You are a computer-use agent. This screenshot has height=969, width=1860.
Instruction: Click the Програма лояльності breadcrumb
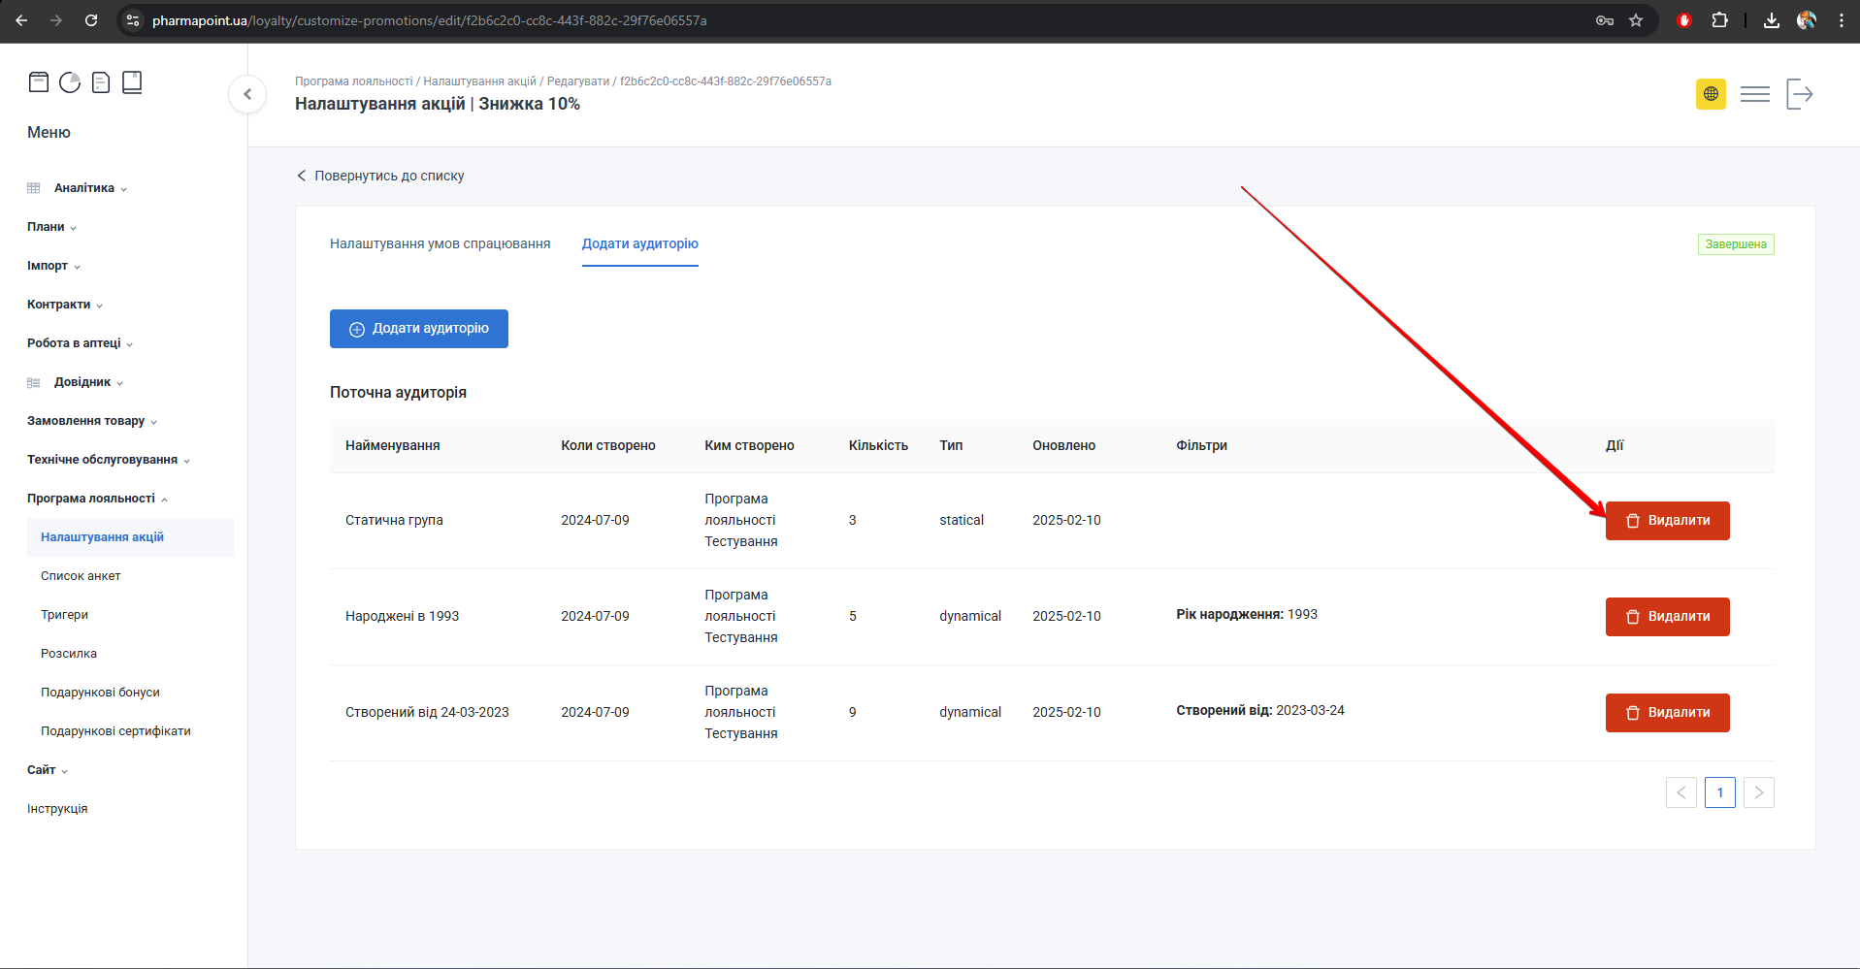coord(354,81)
